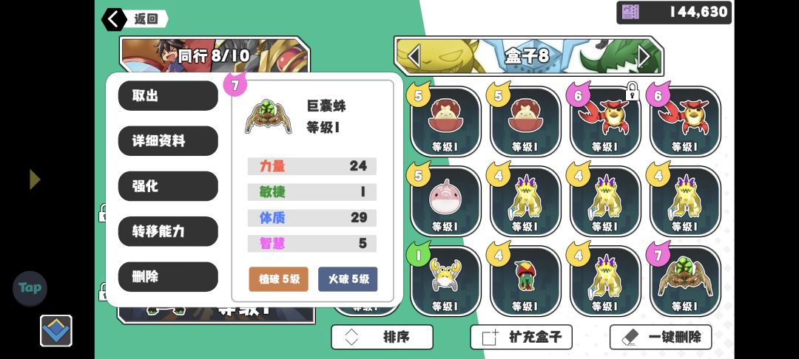Choose 取出 from the action menu

(x=168, y=95)
